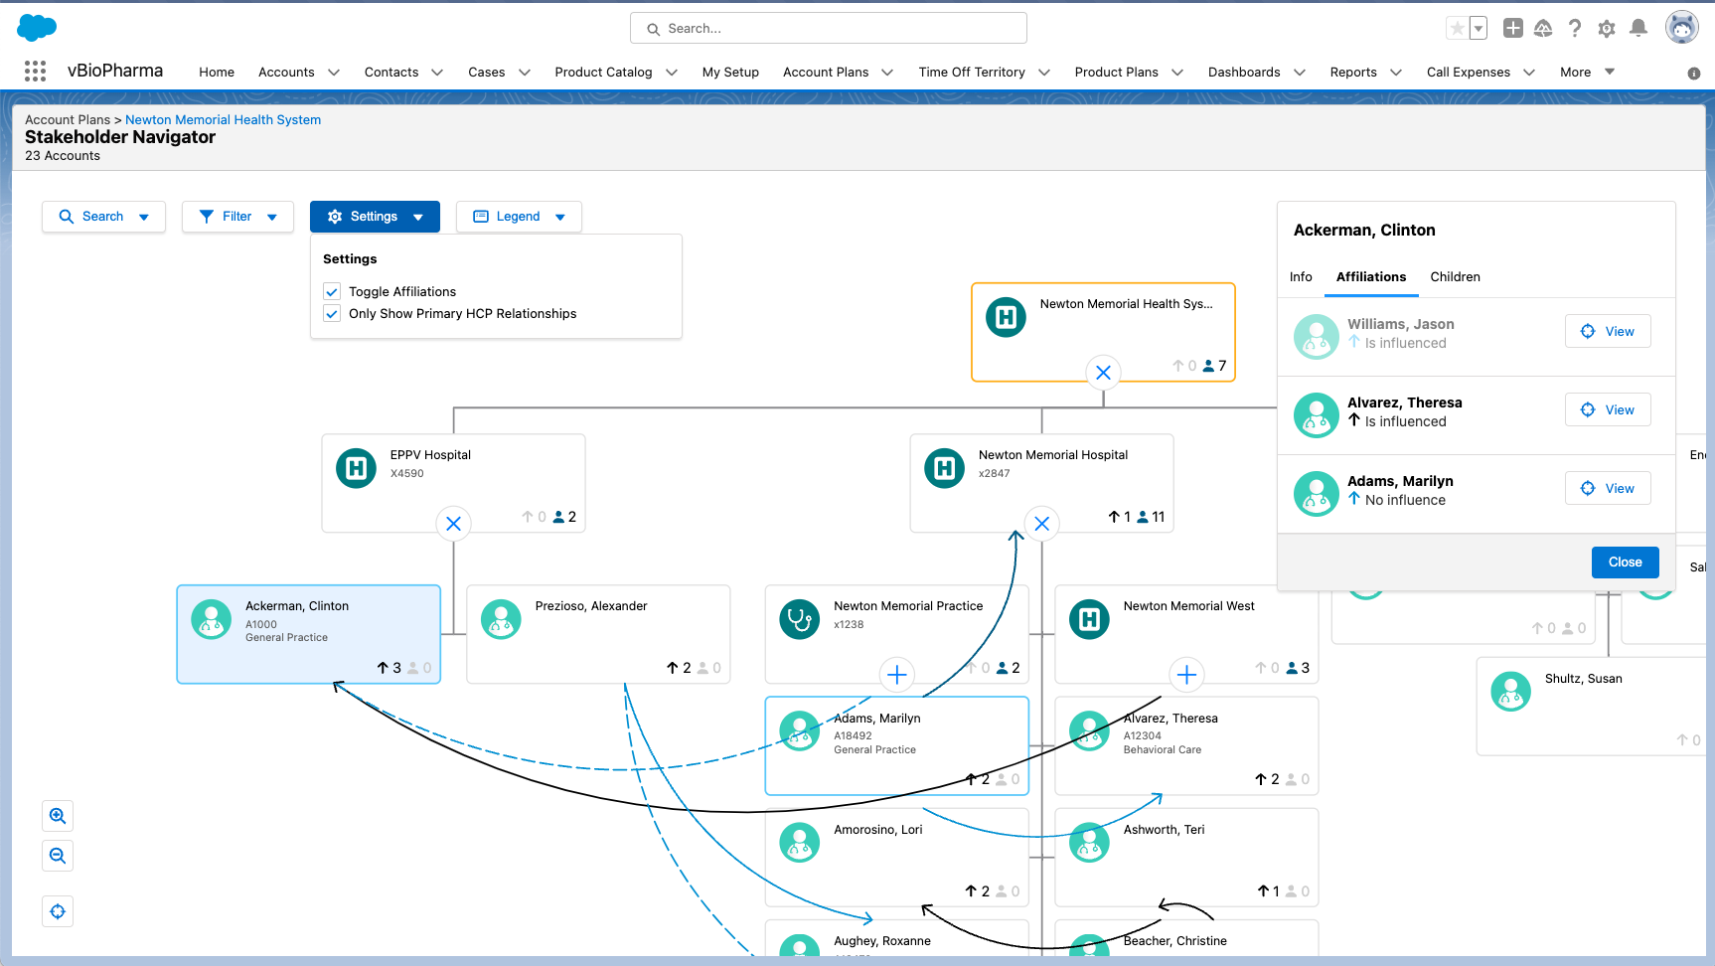The width and height of the screenshot is (1715, 966).
Task: Open the Newton Memorial Health System link
Action: point(223,119)
